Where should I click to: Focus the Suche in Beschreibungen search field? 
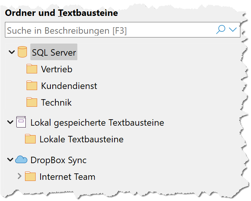122,30
